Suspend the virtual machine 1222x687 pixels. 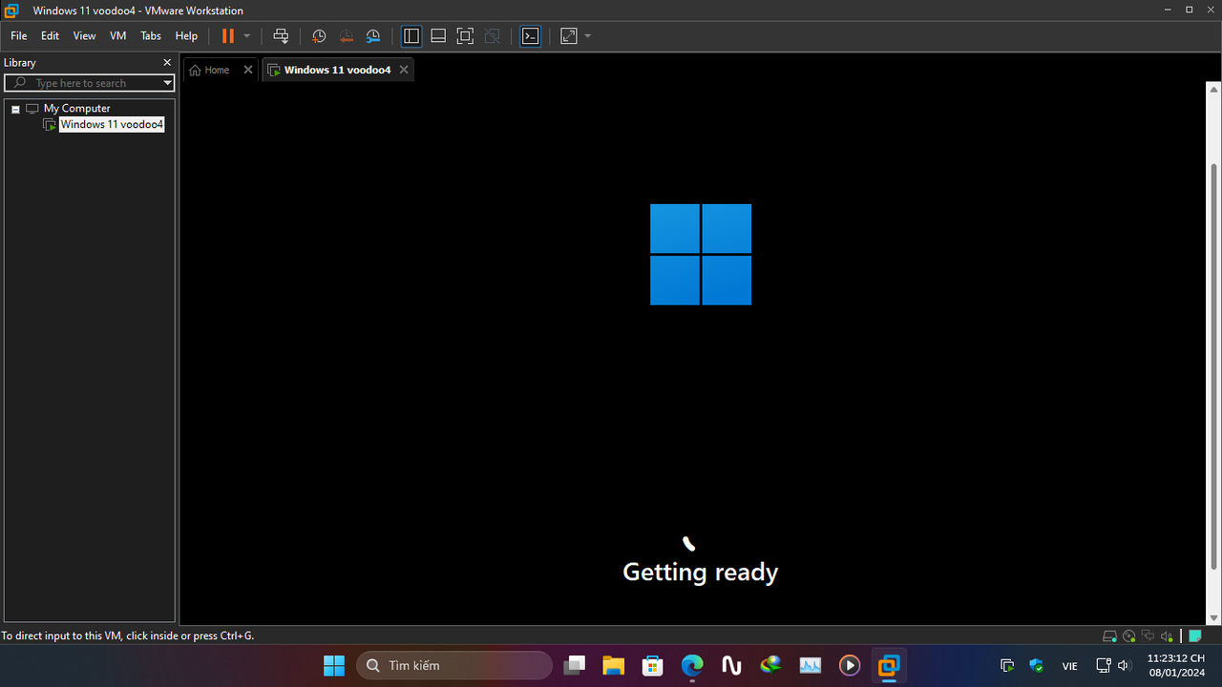(226, 35)
